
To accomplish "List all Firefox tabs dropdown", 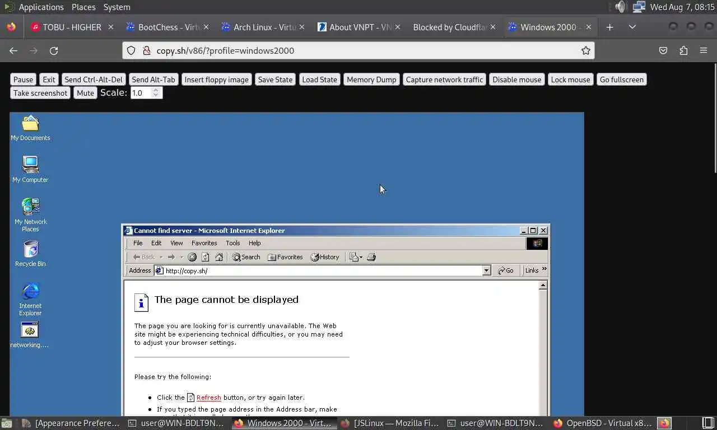I will click(x=632, y=27).
